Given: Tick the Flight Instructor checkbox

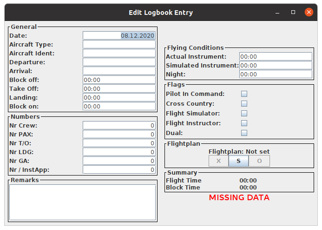Looking at the screenshot, I should [x=244, y=123].
